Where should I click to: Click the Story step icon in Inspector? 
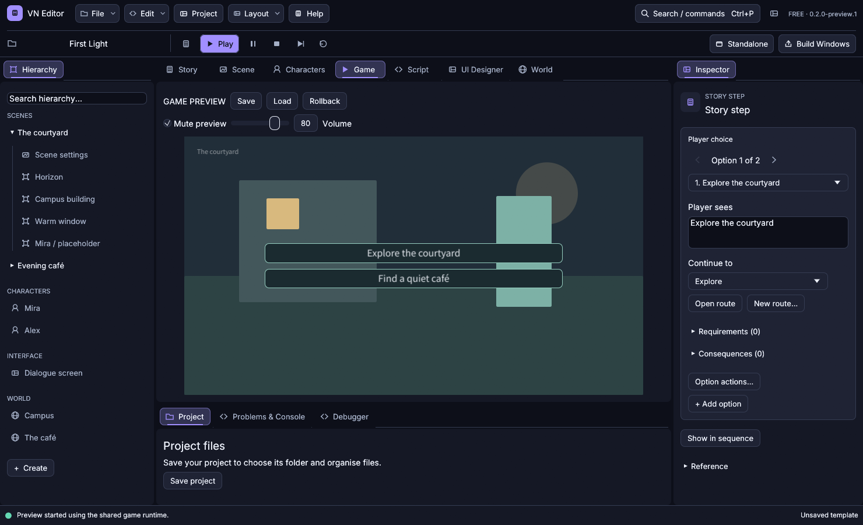click(690, 102)
